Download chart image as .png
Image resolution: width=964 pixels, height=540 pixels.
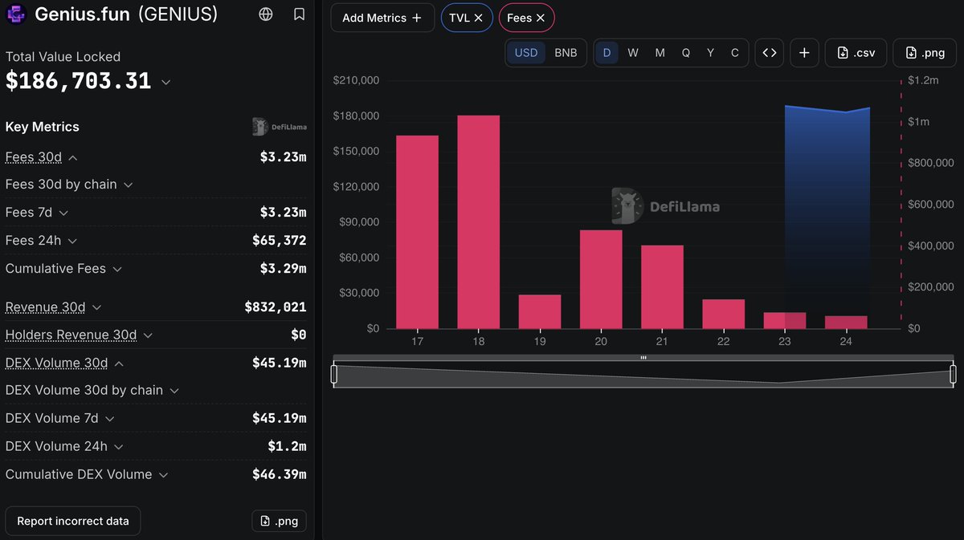coord(925,53)
